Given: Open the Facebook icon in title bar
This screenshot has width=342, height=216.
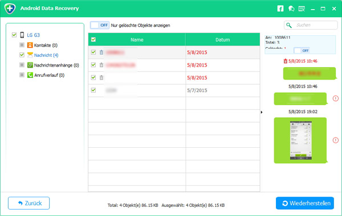Looking at the screenshot, I should (x=280, y=9).
